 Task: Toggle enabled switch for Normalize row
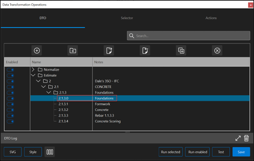(10, 69)
